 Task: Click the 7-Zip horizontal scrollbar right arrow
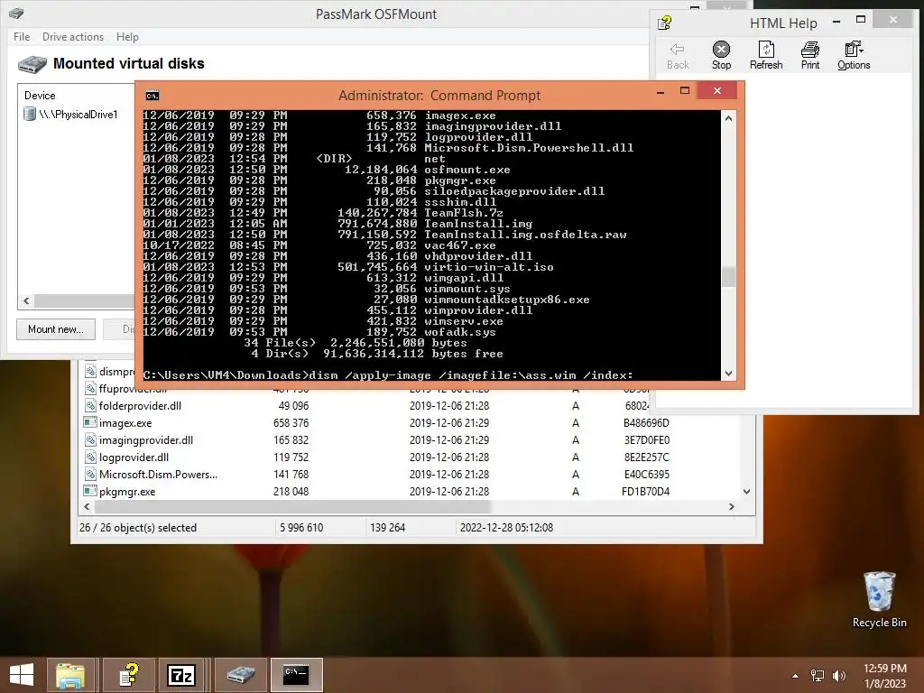coord(732,506)
